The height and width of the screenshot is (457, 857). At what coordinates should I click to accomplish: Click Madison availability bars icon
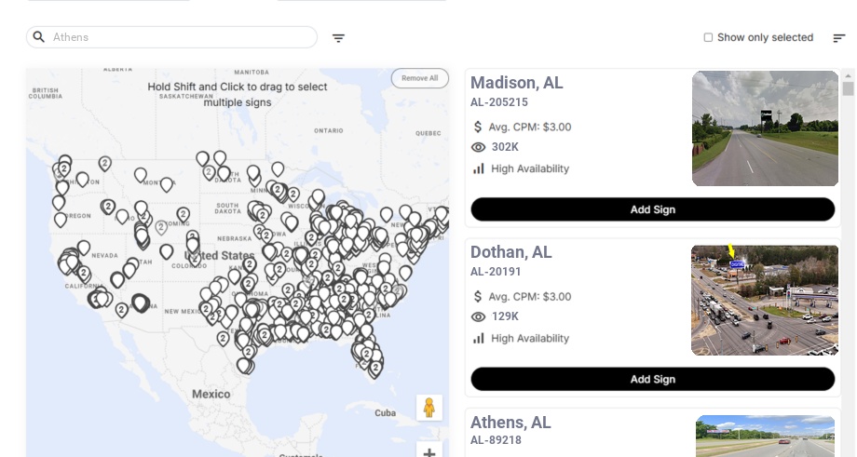479,168
